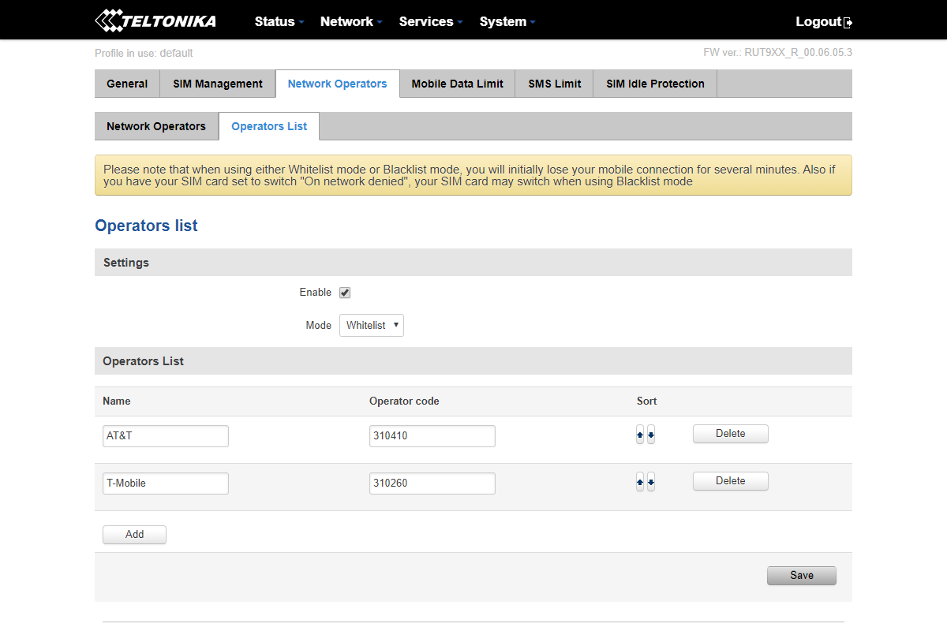Click the Logout icon
The width and height of the screenshot is (947, 631).
tap(848, 23)
